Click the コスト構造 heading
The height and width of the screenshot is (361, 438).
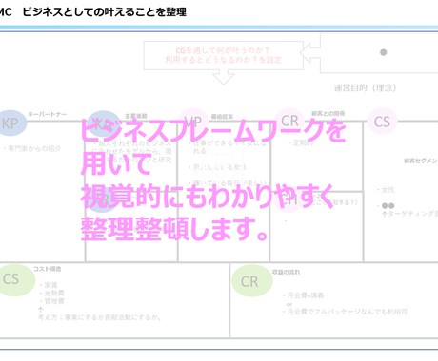tap(47, 269)
